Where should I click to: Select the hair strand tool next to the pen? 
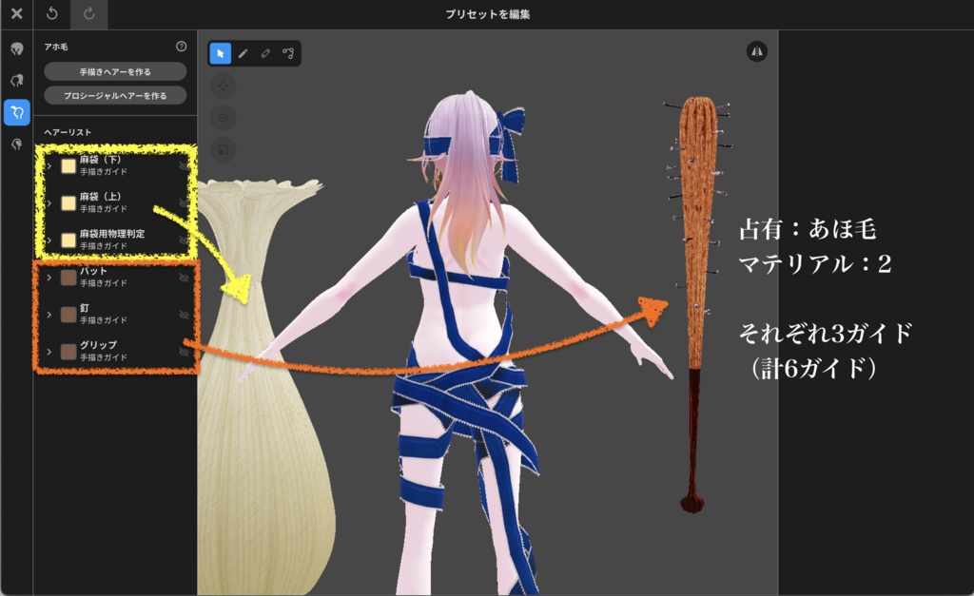point(266,54)
